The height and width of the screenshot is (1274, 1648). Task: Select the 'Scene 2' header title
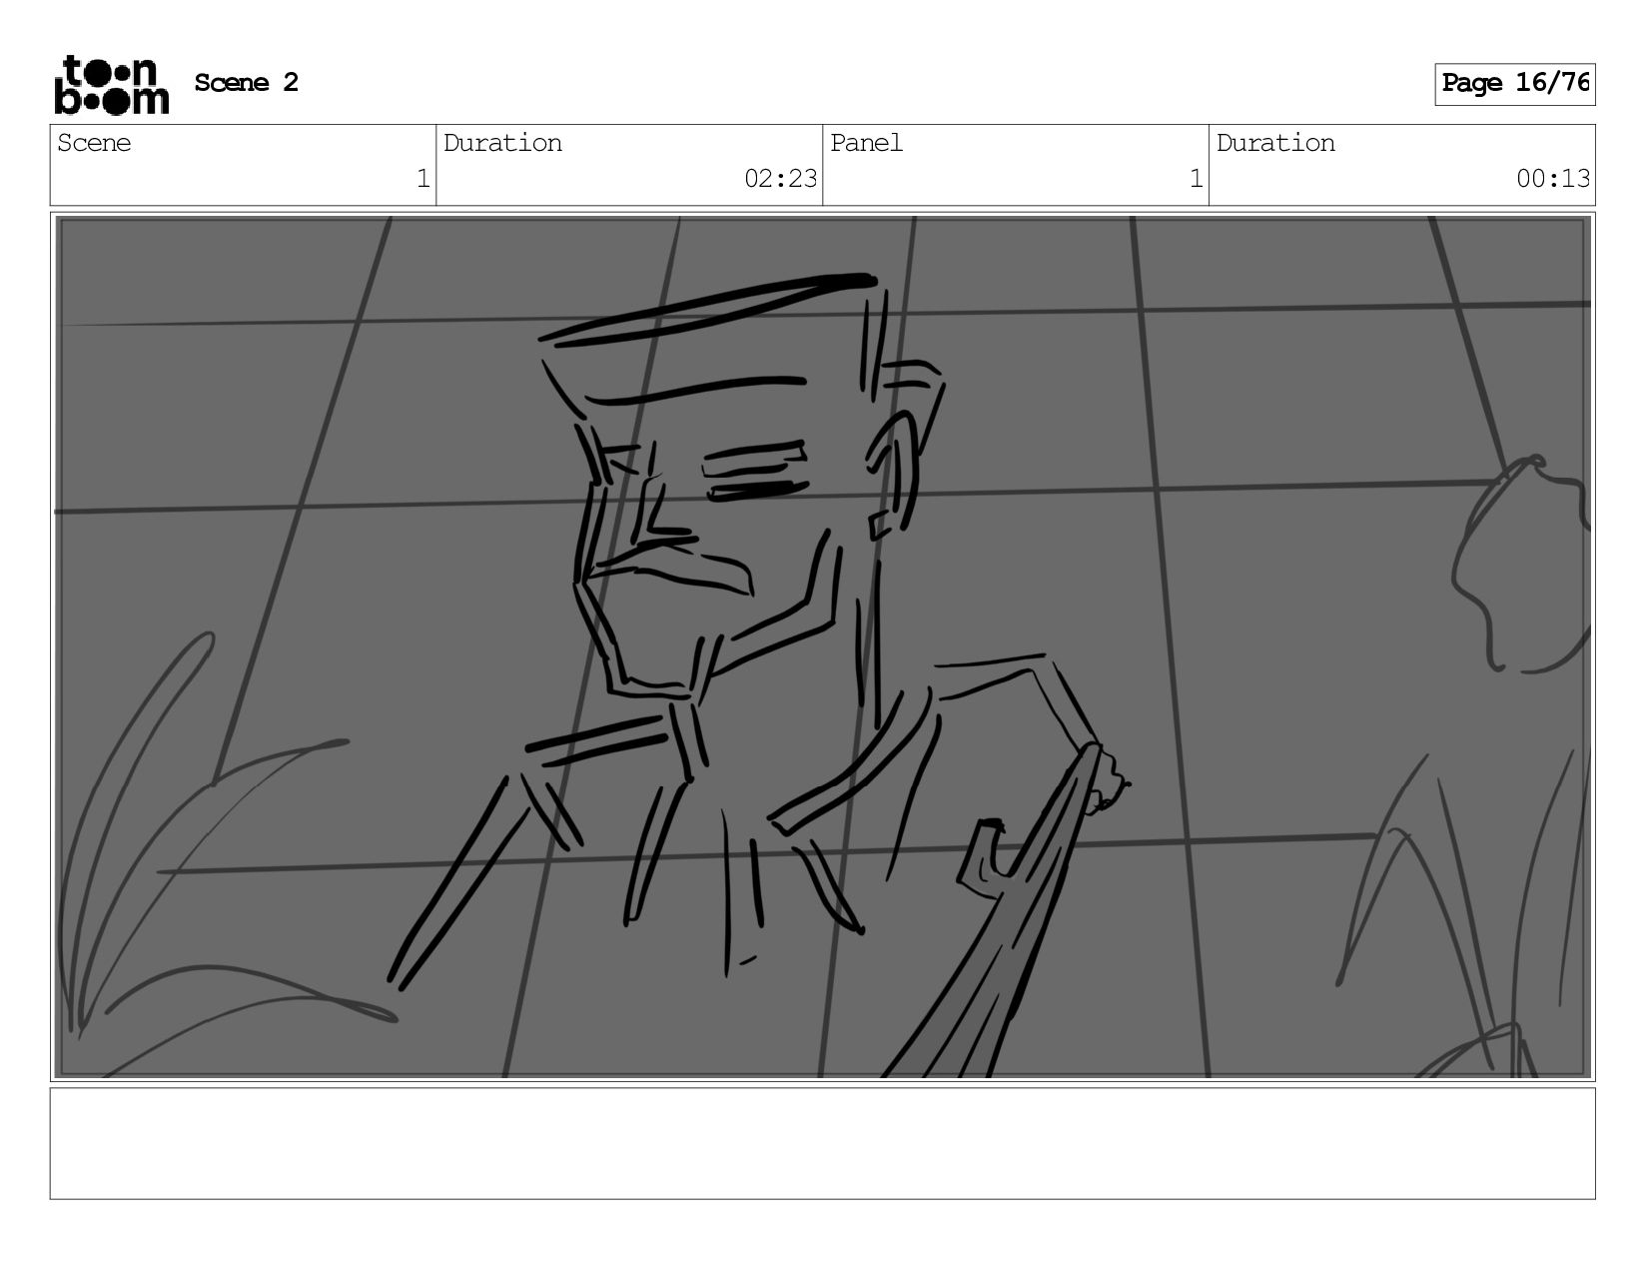coord(247,83)
